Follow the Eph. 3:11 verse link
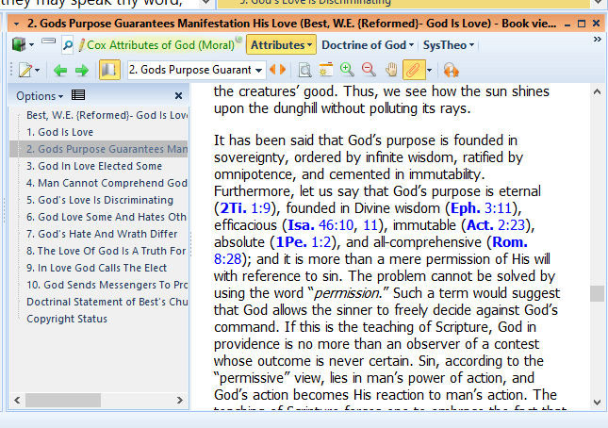The image size is (608, 428). pos(481,208)
